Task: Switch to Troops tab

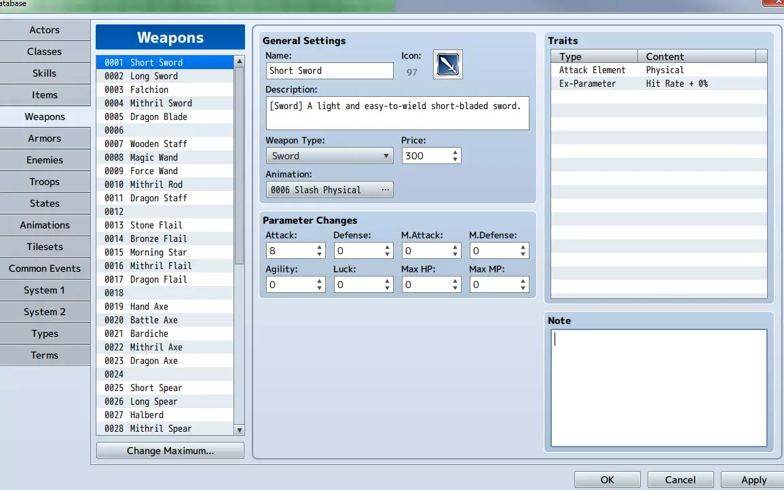Action: click(x=45, y=182)
